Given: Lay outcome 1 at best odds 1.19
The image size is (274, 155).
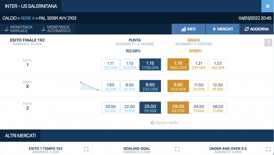Looking at the screenshot, I should (178, 65).
